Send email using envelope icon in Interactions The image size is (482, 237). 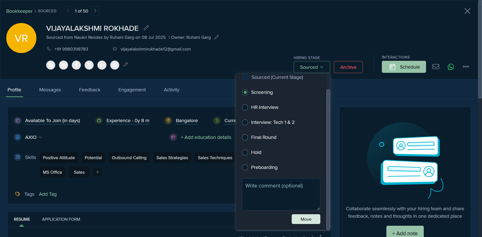click(436, 67)
